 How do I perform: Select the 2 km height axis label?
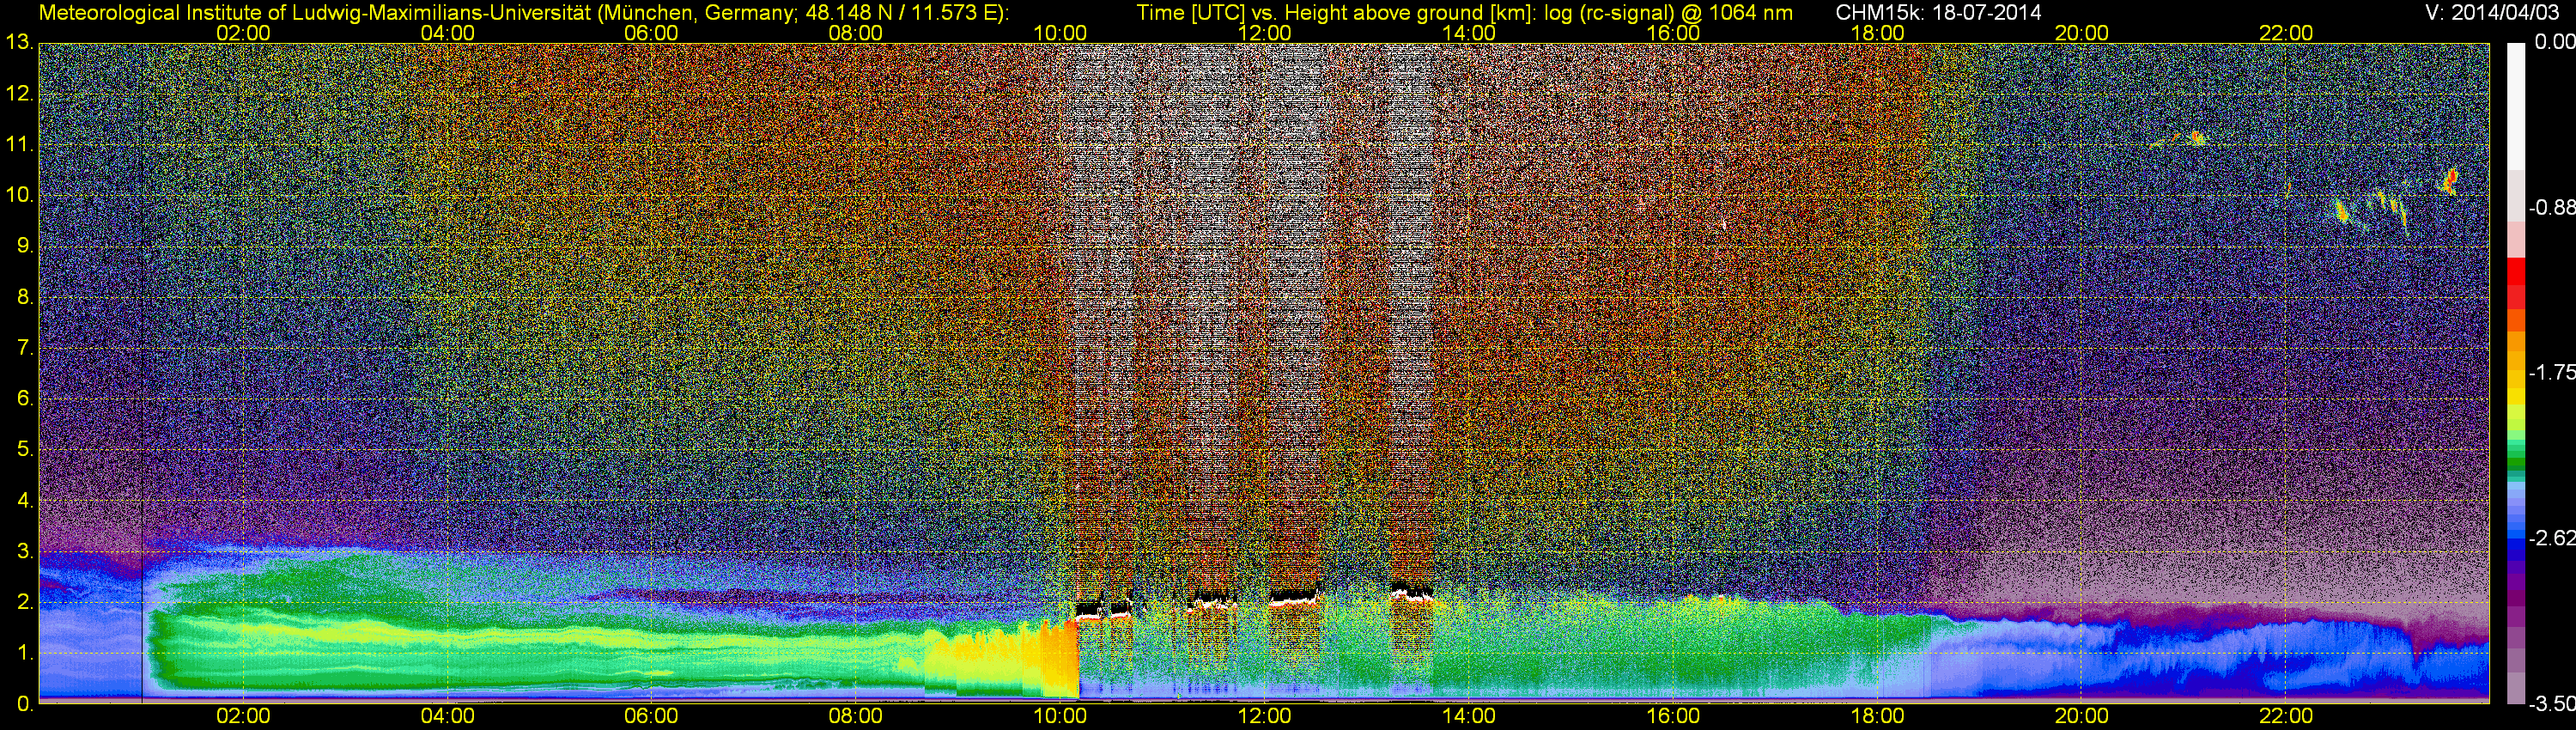click(x=24, y=602)
